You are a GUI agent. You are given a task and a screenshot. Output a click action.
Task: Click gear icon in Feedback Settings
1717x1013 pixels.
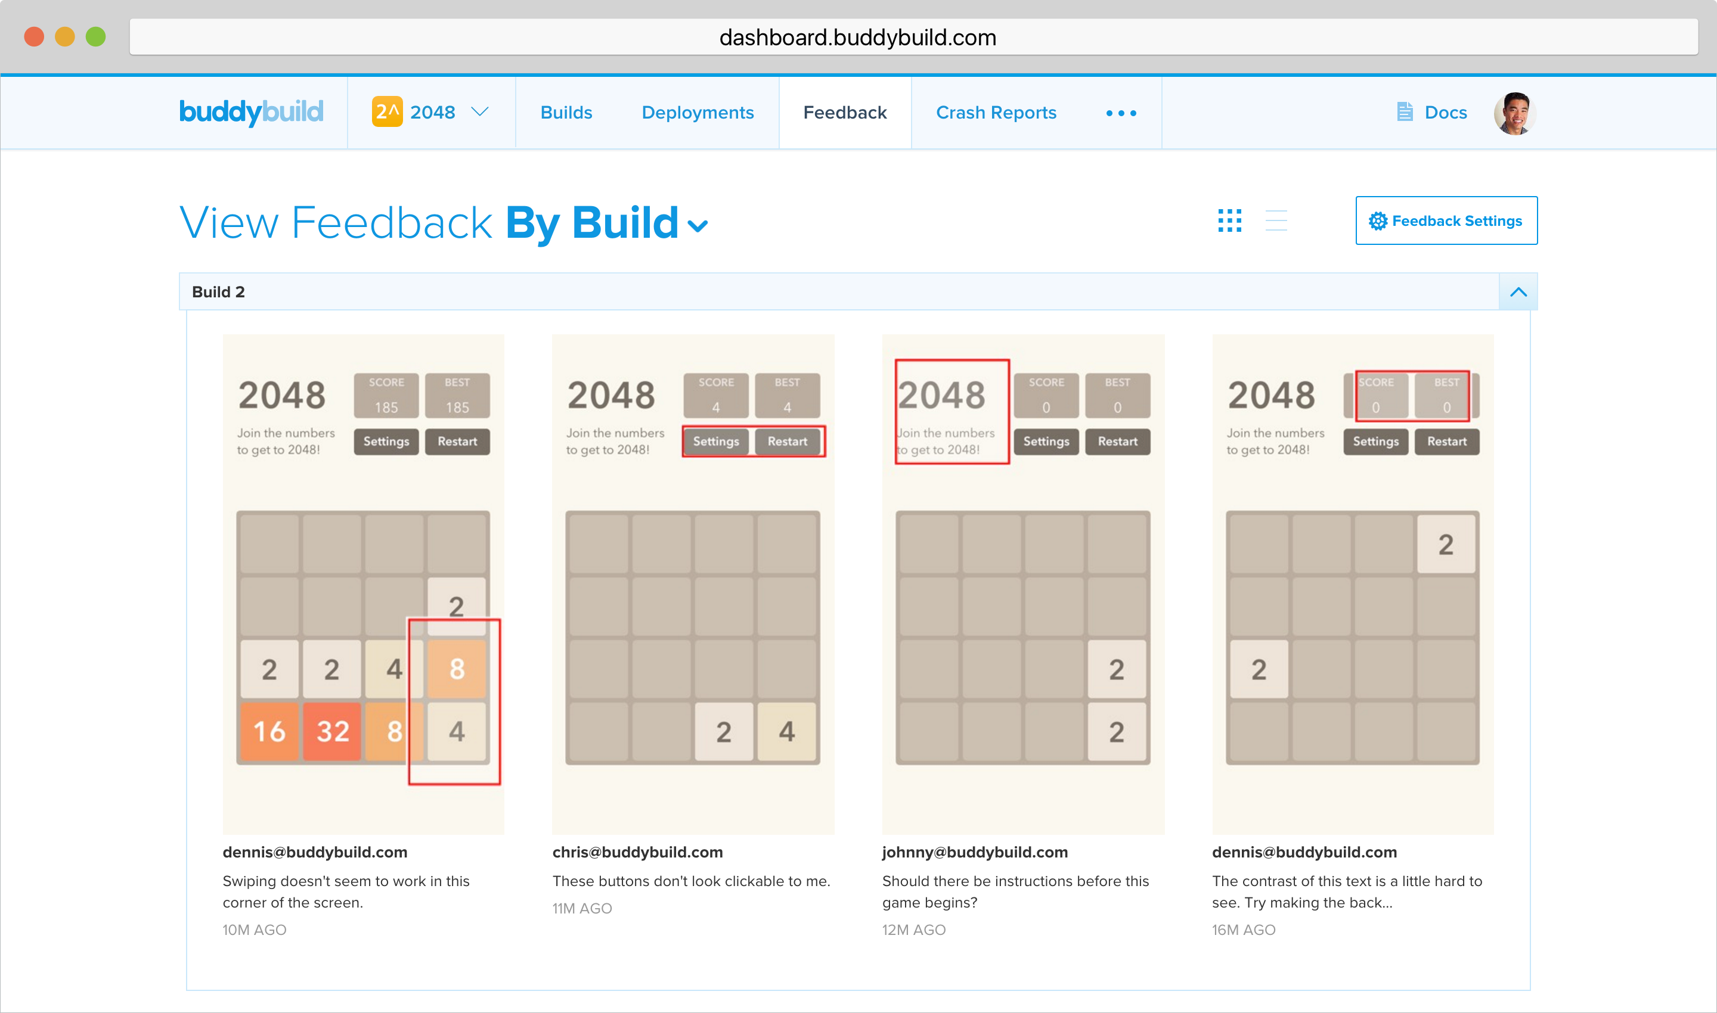click(1378, 221)
